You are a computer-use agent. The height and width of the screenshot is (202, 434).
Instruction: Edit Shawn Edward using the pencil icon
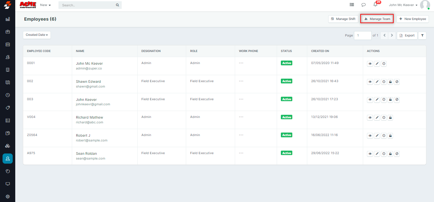click(377, 82)
